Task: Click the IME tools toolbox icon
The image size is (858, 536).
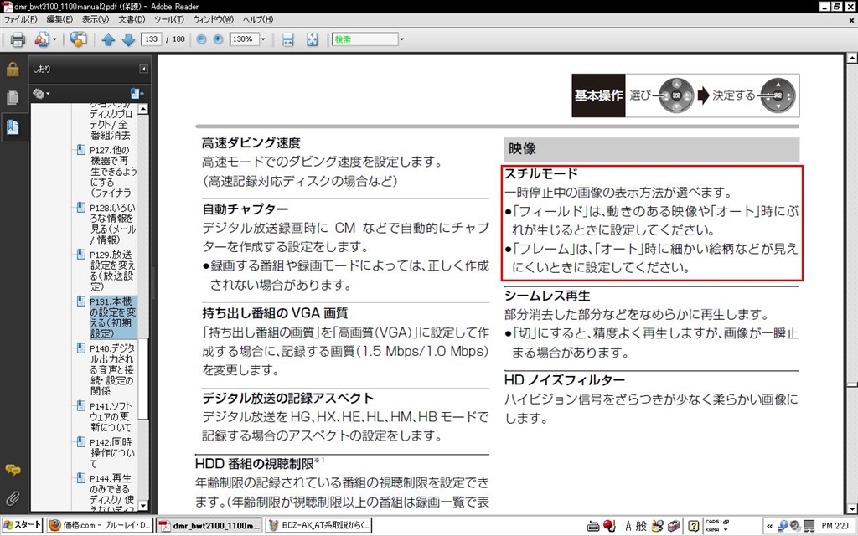Action: pos(674,526)
